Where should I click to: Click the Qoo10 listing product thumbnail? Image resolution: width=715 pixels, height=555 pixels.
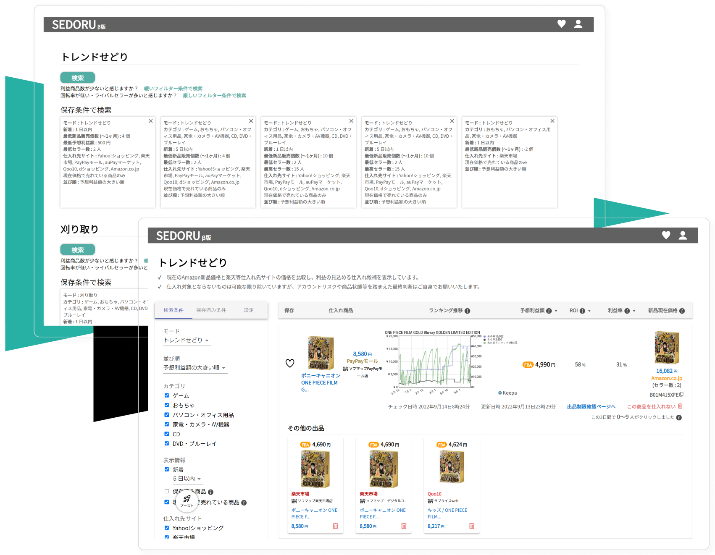pos(452,467)
